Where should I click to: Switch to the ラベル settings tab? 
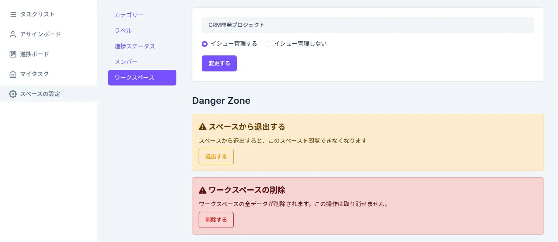tap(123, 31)
